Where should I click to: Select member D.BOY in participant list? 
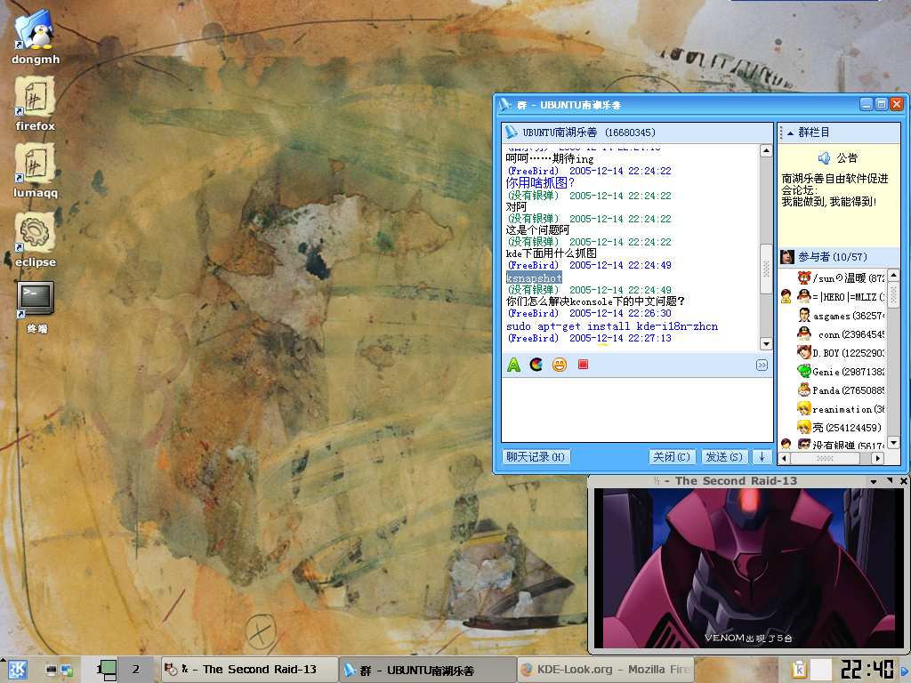[x=840, y=352]
